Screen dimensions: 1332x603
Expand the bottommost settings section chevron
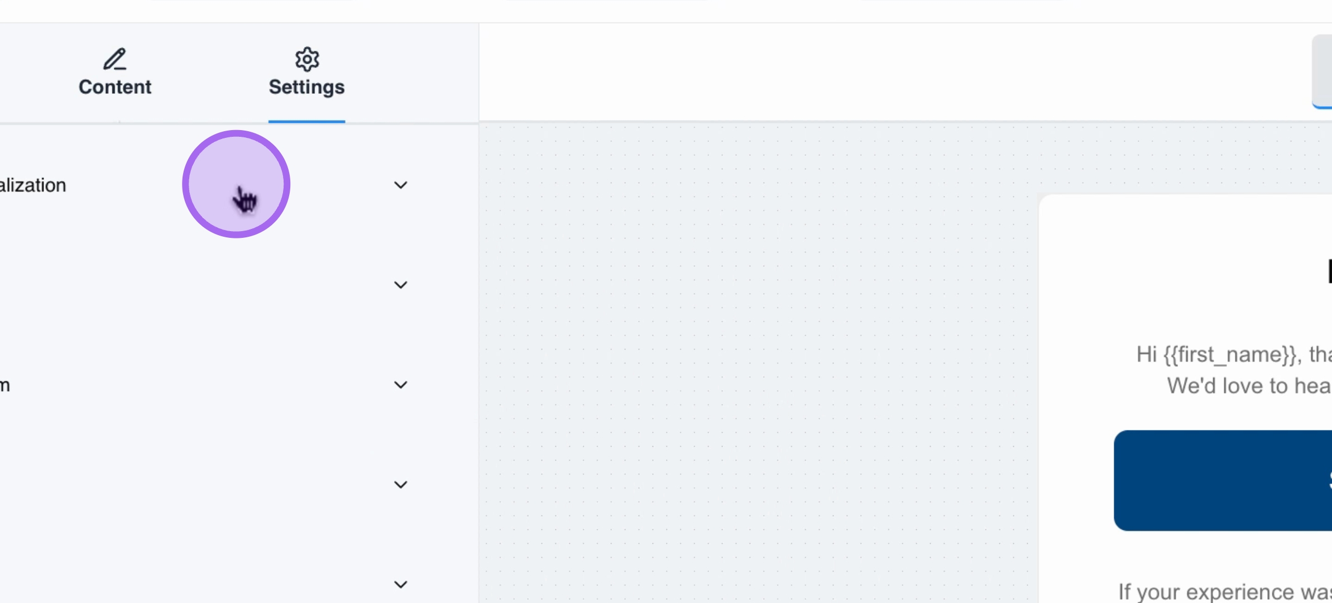[x=400, y=585]
